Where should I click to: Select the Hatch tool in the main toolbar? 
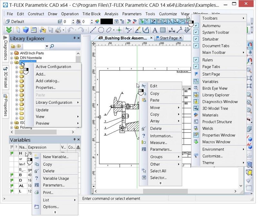pos(163,30)
